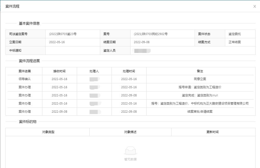Click the 鉴定委托 case status value
Image resolution: width=260 pixels, height=168 pixels.
click(x=234, y=34)
